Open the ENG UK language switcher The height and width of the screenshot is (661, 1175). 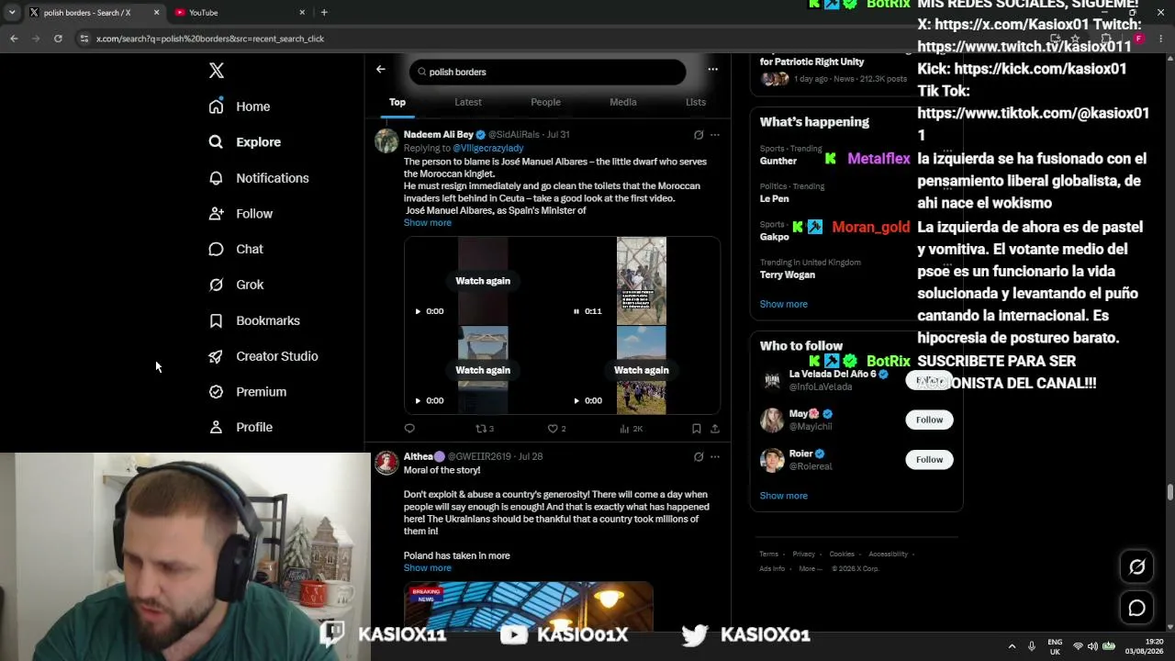pyautogui.click(x=1055, y=646)
